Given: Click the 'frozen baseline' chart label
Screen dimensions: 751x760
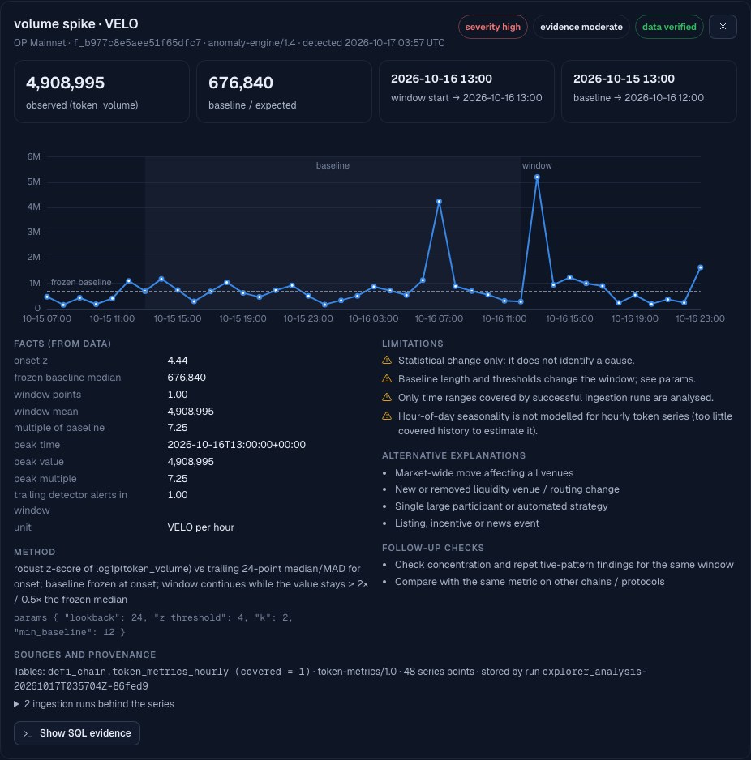Looking at the screenshot, I should point(81,282).
